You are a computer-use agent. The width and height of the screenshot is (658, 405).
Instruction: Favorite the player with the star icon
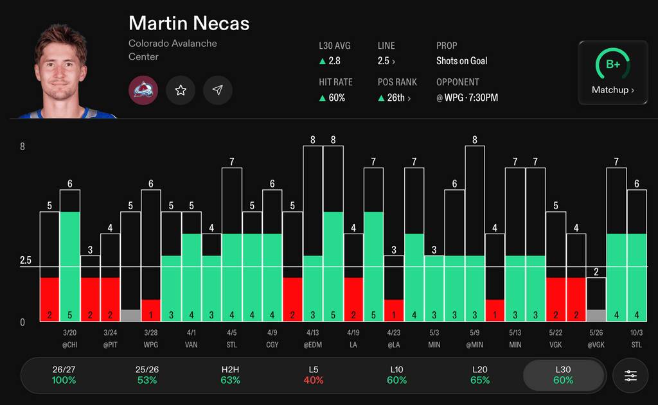(181, 90)
